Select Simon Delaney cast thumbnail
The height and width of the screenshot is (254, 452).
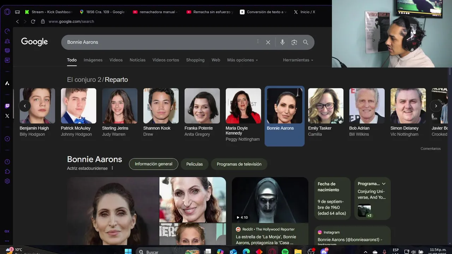coord(408,106)
